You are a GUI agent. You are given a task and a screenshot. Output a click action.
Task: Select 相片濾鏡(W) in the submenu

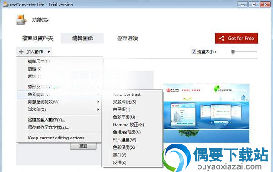[132, 140]
